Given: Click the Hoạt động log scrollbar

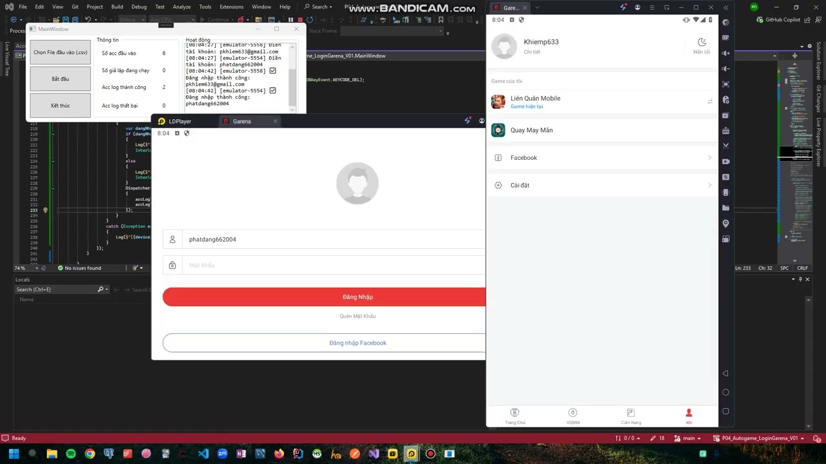Looking at the screenshot, I should 293,77.
